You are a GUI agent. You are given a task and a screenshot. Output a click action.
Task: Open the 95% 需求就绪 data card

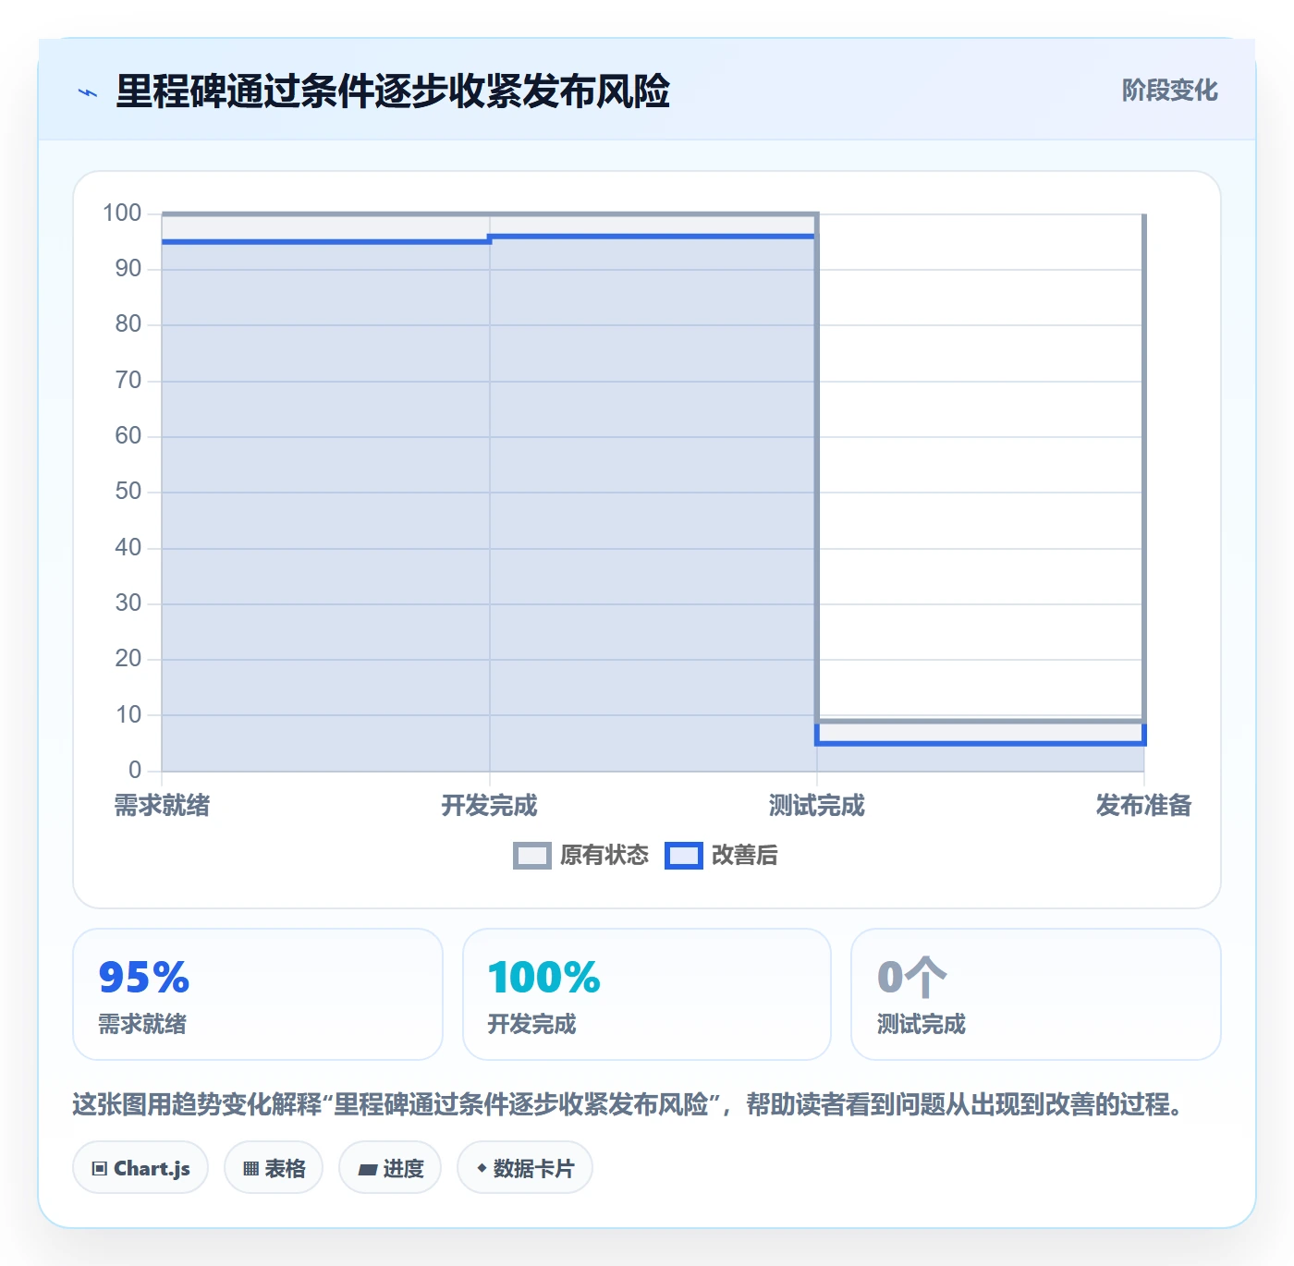click(x=258, y=994)
